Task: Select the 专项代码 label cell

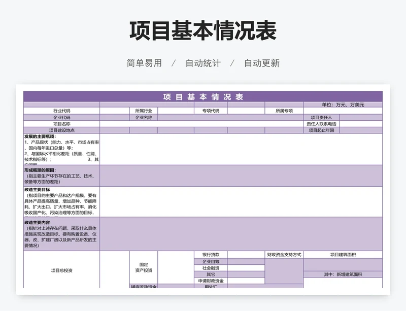Action: [211, 111]
